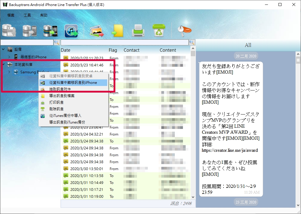Click the export-to-file yellow document toolbar icon
The image size is (301, 214).
pos(117,31)
